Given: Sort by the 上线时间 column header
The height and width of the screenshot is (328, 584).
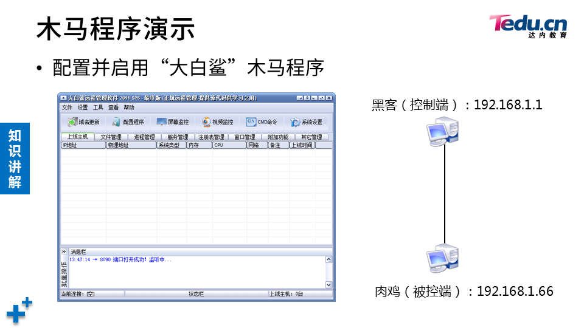Looking at the screenshot, I should [x=302, y=145].
